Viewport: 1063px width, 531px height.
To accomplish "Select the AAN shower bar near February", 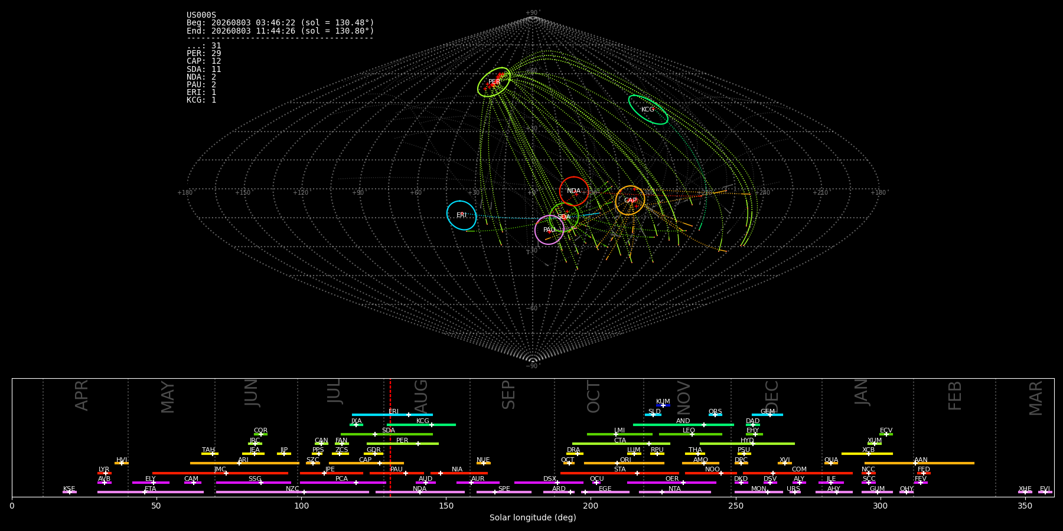I will (x=919, y=463).
